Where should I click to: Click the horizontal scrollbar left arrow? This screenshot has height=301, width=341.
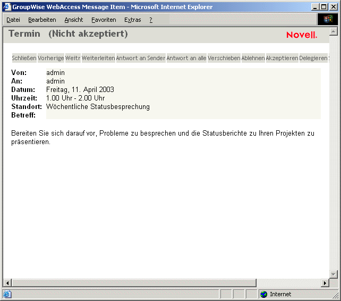pos(7,283)
